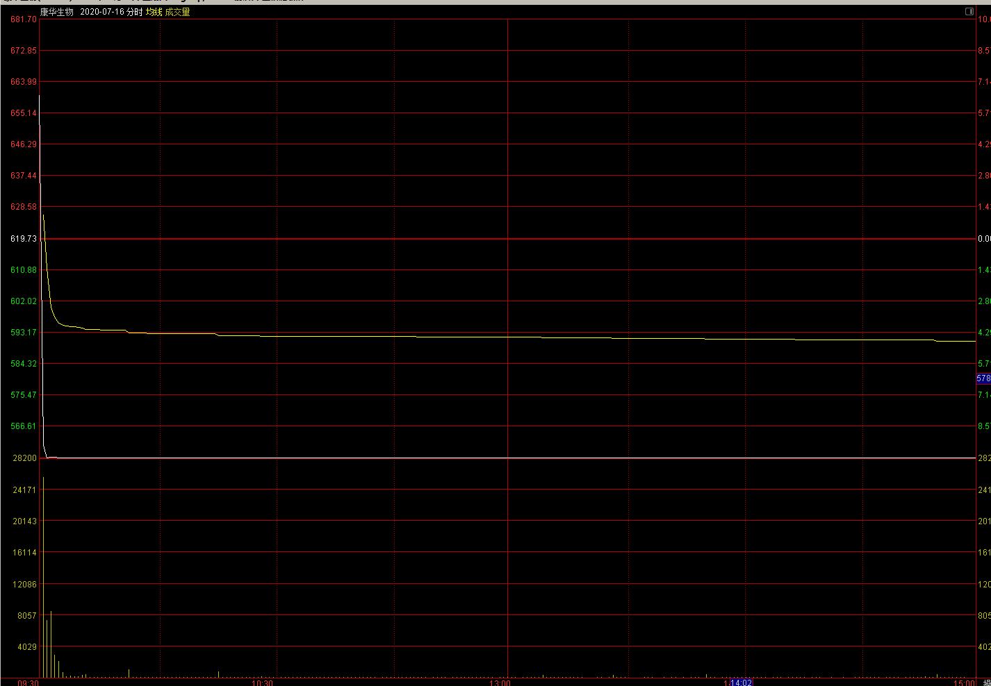Screen dimensions: 991x686
Task: Click the 646.29 price axis label
Action: click(24, 144)
